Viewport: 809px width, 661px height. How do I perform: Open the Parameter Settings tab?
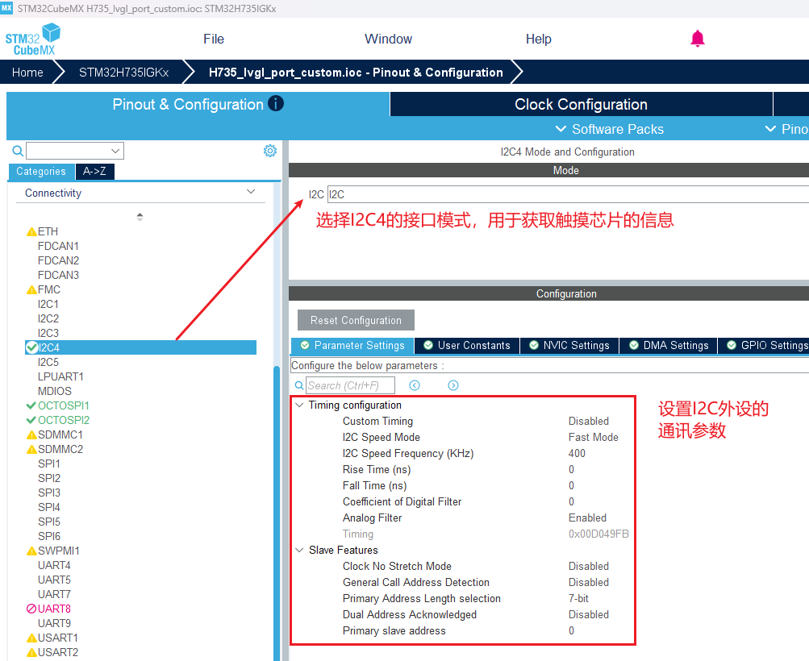click(x=353, y=346)
